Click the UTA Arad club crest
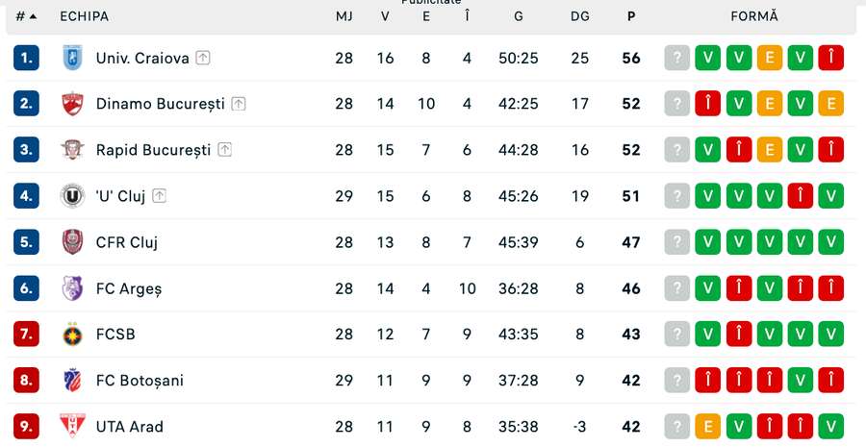The height and width of the screenshot is (447, 866). [x=72, y=426]
